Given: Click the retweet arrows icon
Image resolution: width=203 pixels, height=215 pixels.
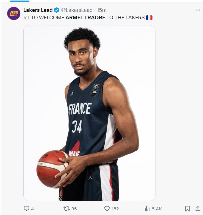Looking at the screenshot, I should 67,209.
